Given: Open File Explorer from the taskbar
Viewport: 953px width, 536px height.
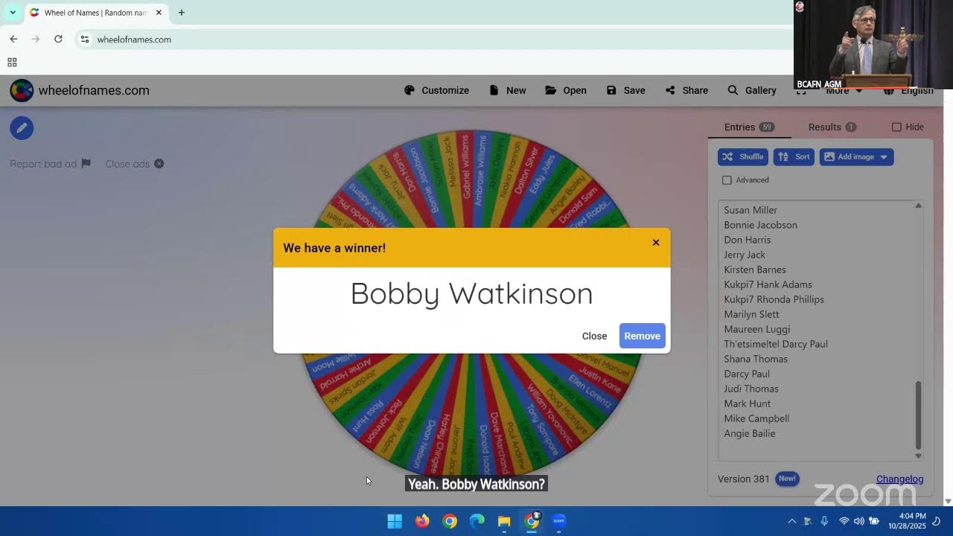Looking at the screenshot, I should (x=504, y=521).
